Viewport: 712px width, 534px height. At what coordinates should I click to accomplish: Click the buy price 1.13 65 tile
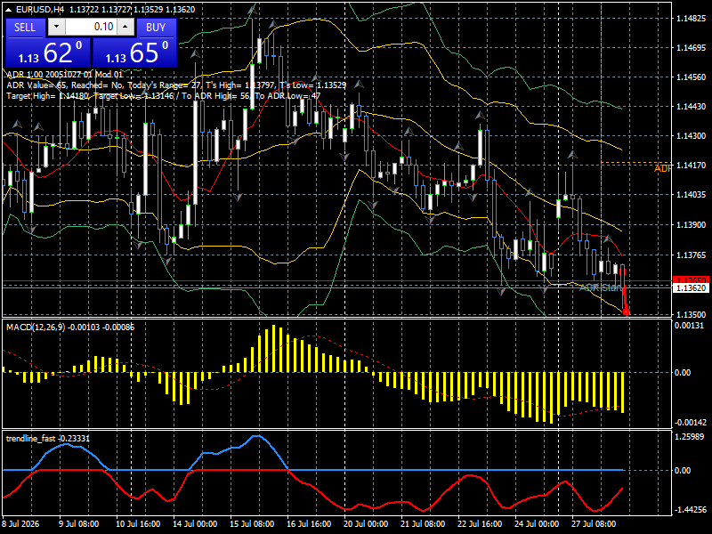tap(134, 53)
